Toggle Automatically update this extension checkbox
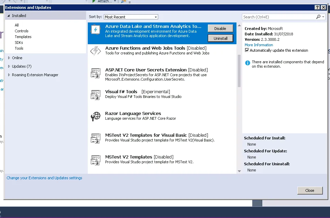 [247, 50]
